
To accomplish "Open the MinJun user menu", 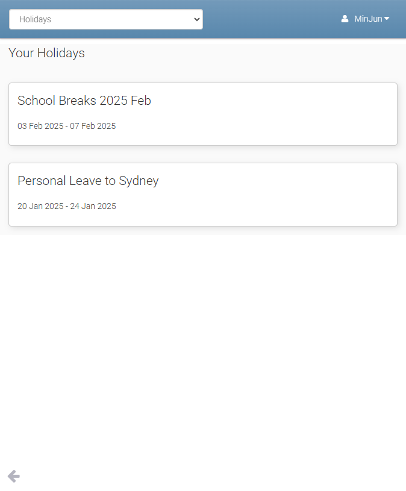I will (367, 19).
